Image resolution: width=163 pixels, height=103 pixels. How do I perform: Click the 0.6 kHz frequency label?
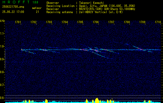[2, 98]
